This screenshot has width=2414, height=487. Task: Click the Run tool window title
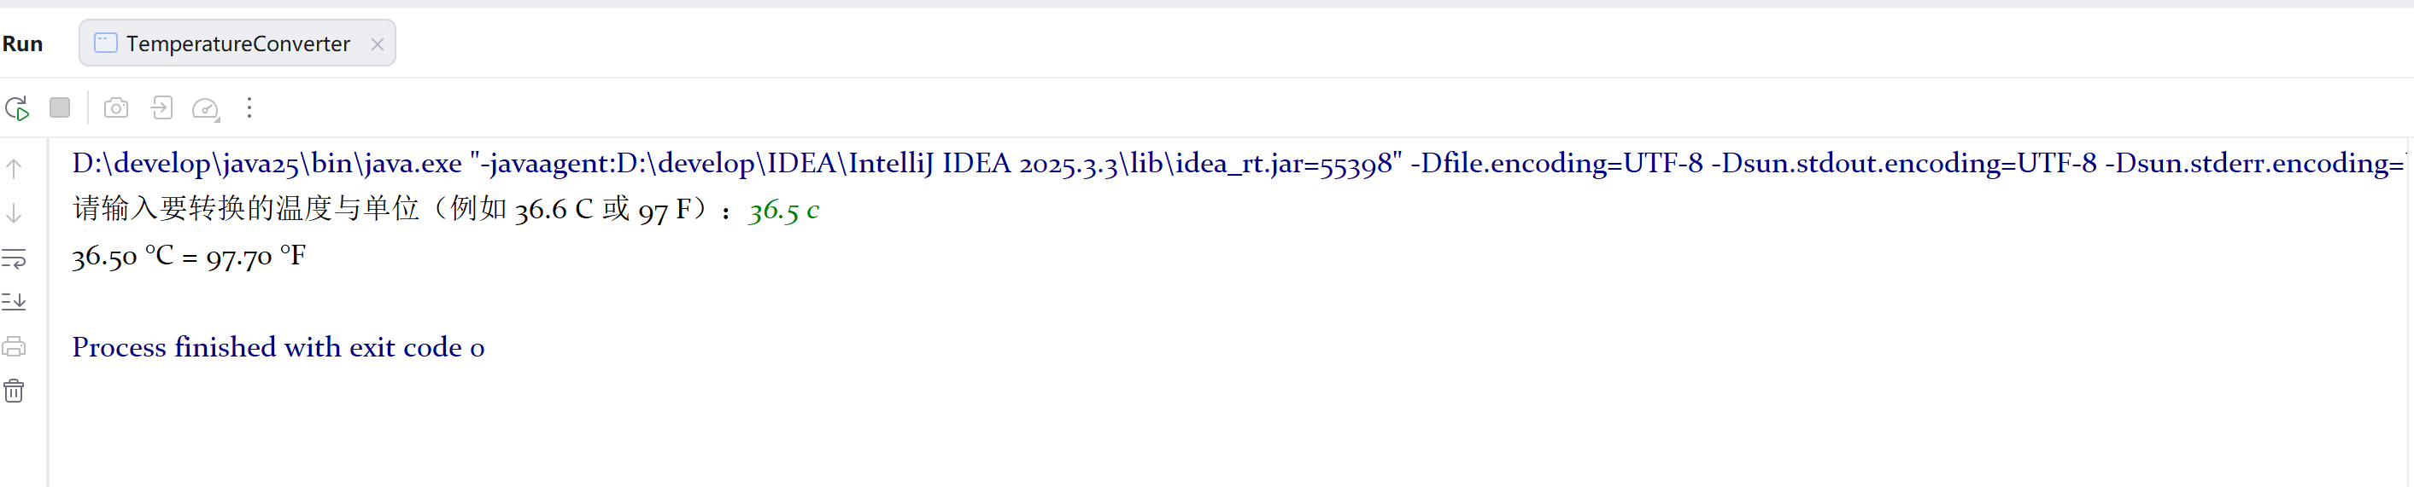22,44
